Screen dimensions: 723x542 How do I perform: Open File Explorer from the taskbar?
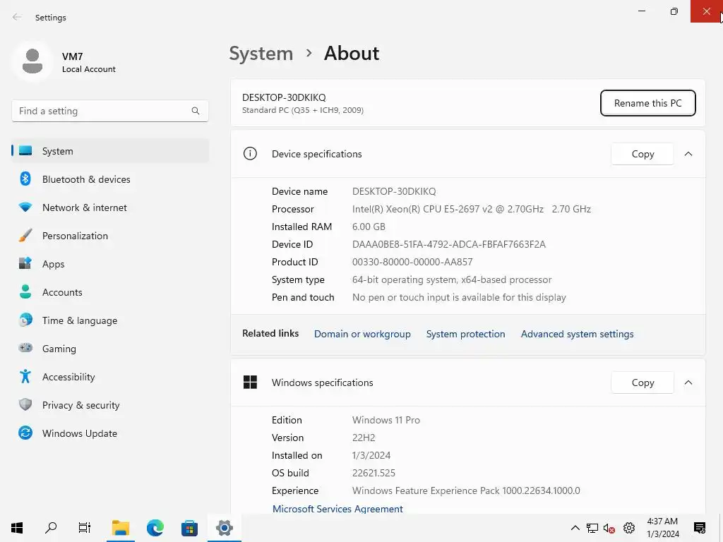[x=120, y=528]
